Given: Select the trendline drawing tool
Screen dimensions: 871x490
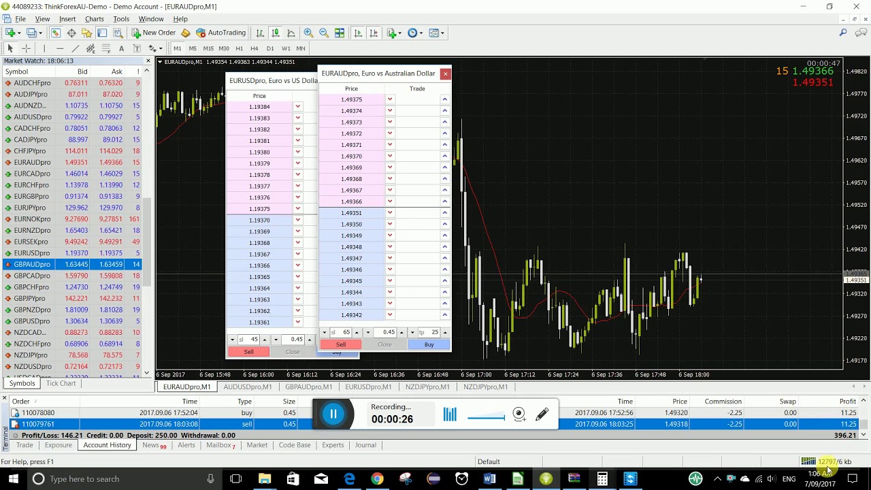Looking at the screenshot, I should [75, 48].
